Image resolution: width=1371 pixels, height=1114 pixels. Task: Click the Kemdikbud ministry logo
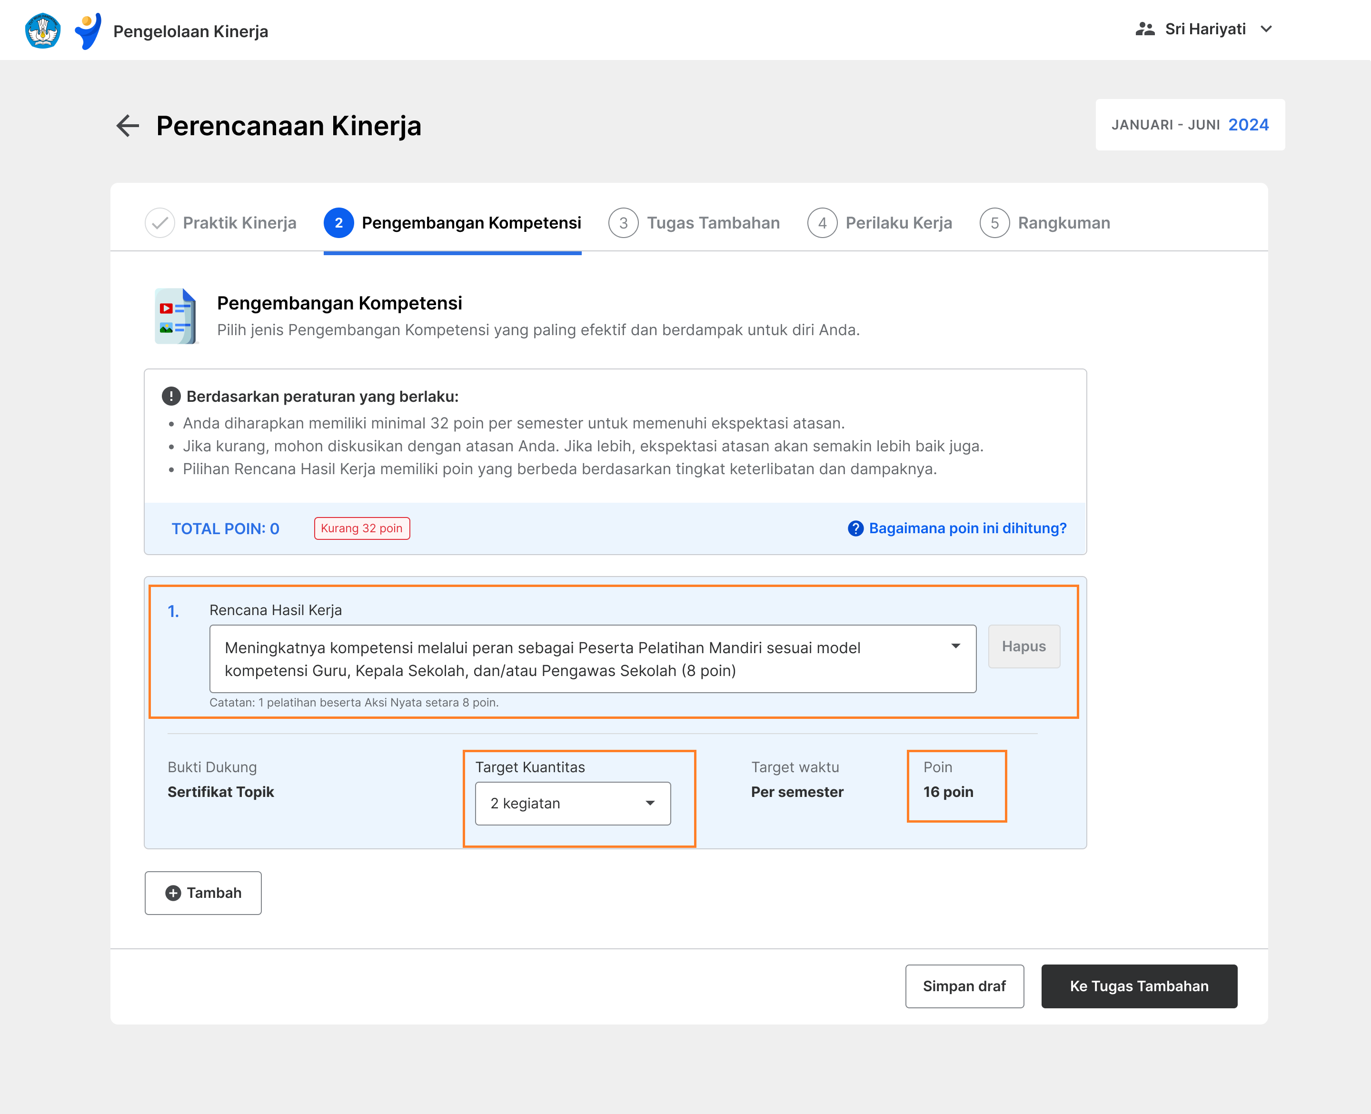[x=42, y=31]
